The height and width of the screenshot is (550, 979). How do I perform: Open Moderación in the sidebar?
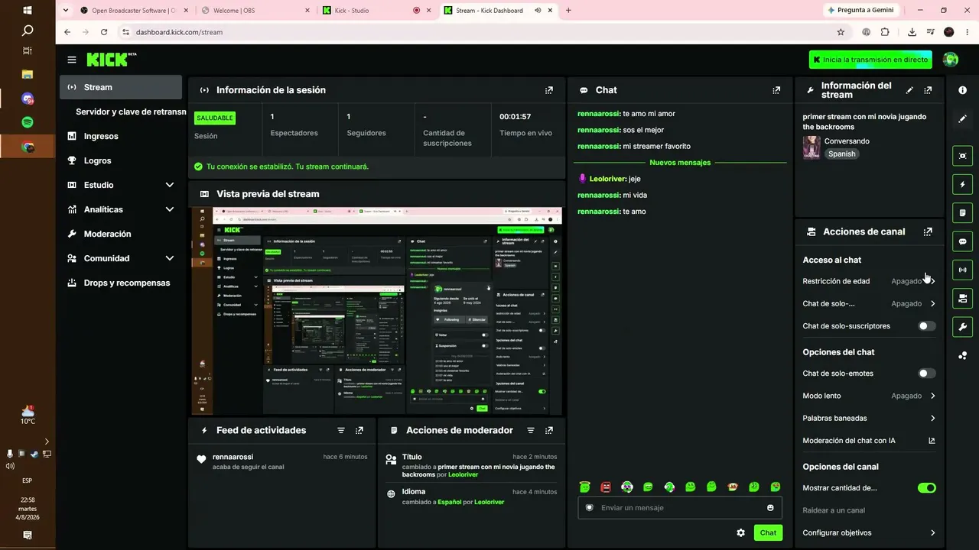point(121,234)
